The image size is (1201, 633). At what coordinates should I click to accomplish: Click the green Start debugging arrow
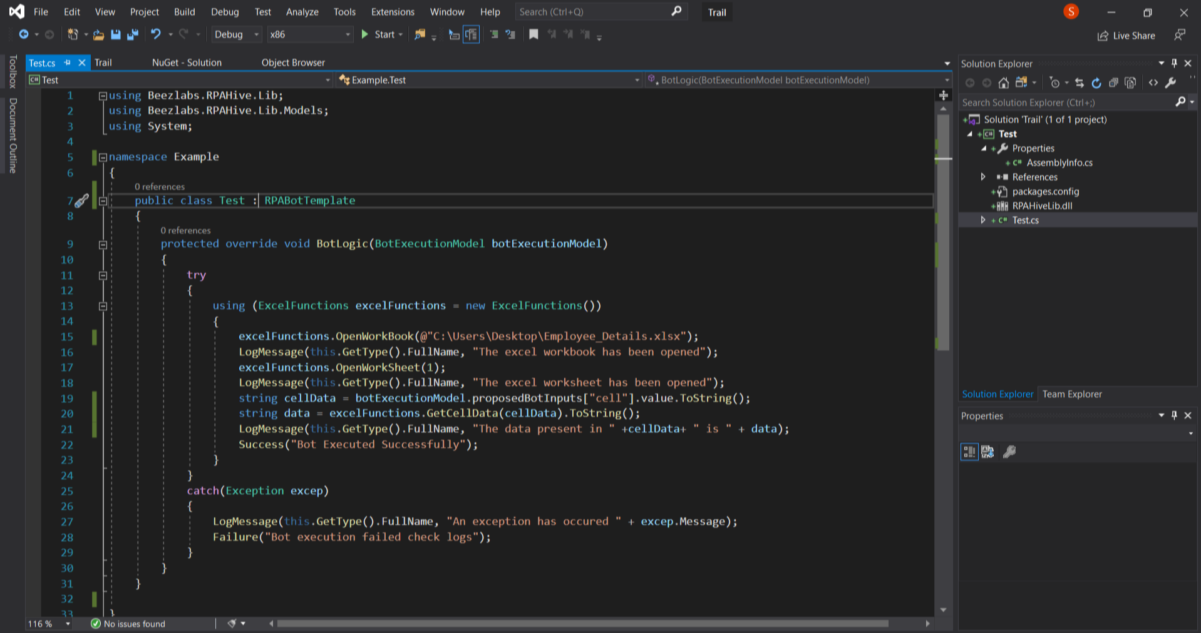click(365, 34)
